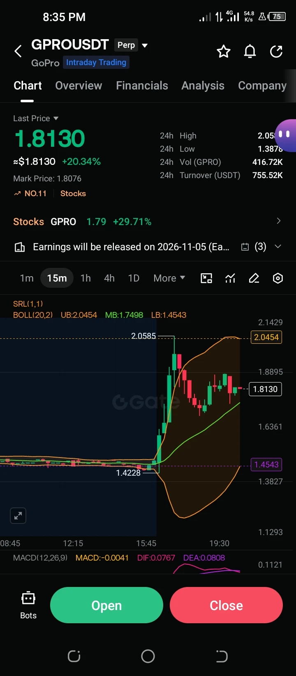Tap the earnings release notice text

pos(131,247)
